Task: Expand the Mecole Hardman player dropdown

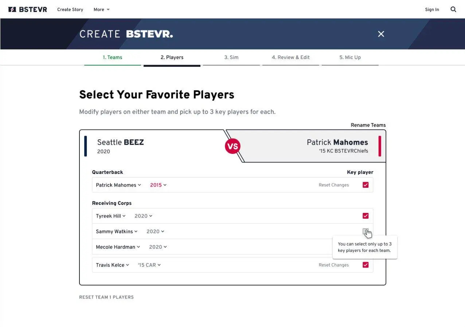Action: point(118,247)
